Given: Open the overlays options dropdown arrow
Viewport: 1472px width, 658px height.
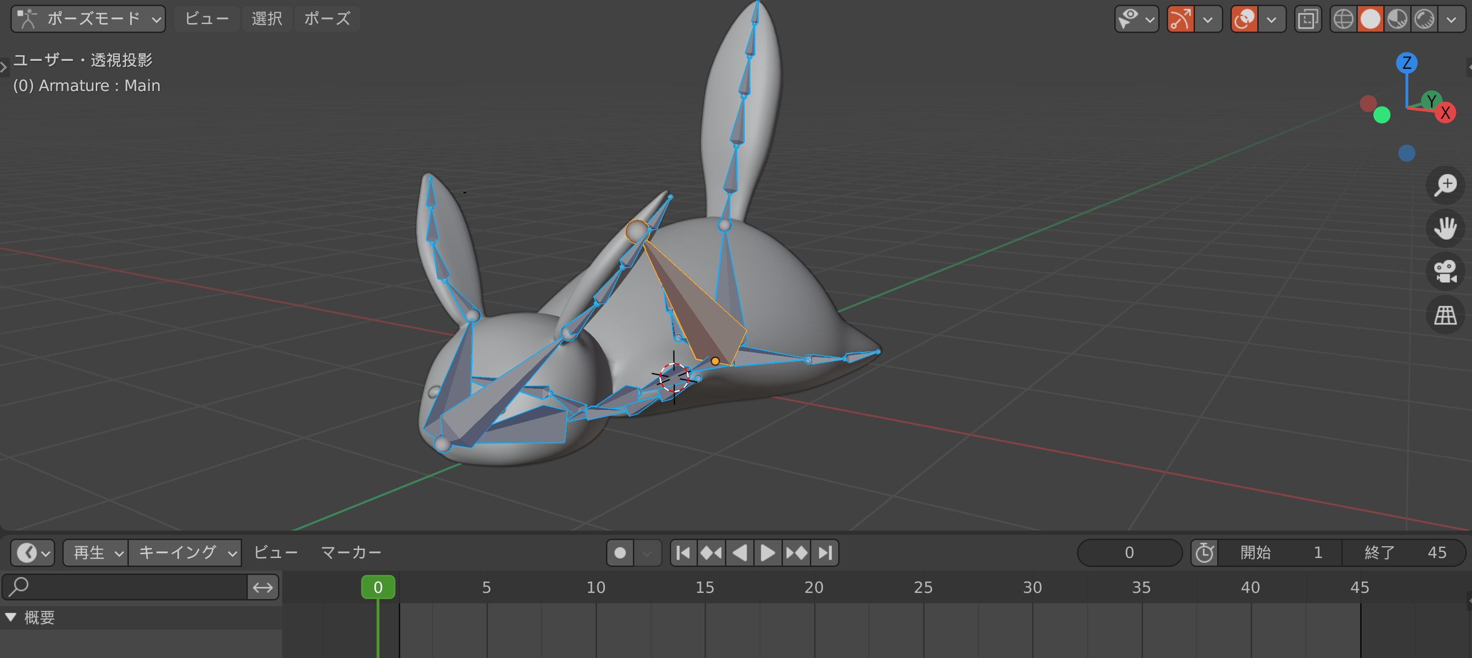Looking at the screenshot, I should point(1271,19).
